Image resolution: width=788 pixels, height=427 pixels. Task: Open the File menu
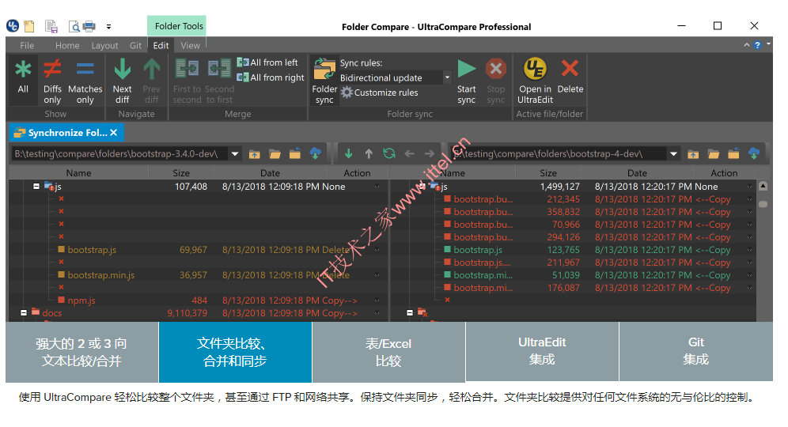point(27,45)
